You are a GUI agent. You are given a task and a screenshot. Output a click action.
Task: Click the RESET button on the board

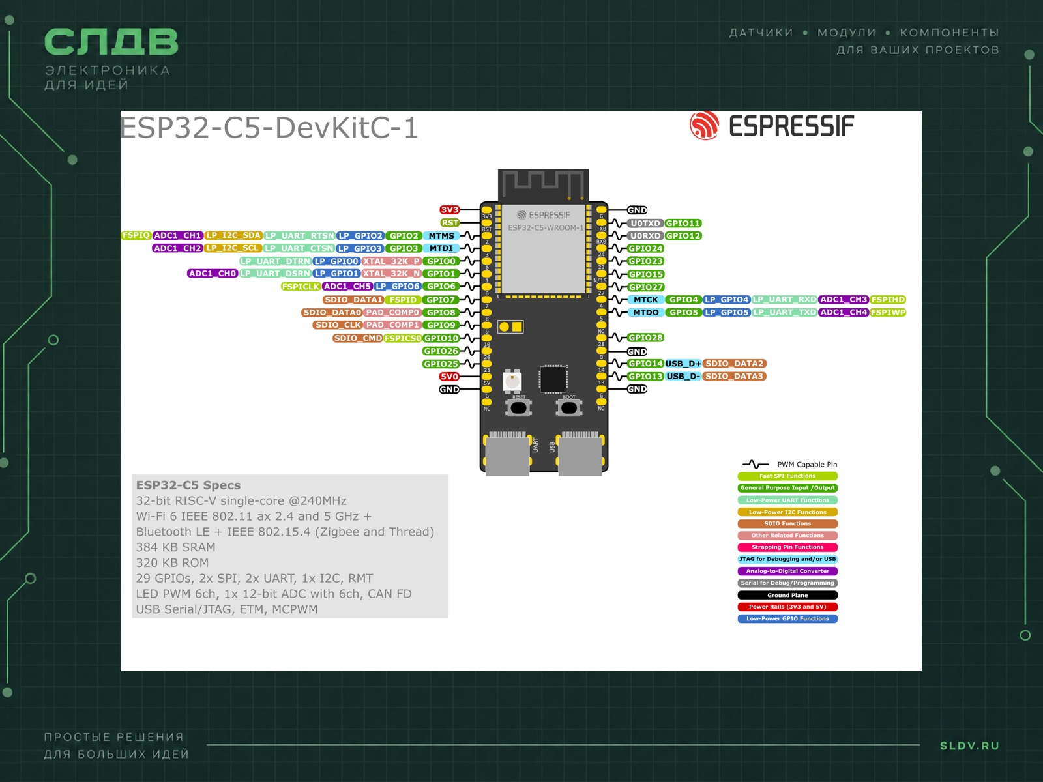coord(519,408)
